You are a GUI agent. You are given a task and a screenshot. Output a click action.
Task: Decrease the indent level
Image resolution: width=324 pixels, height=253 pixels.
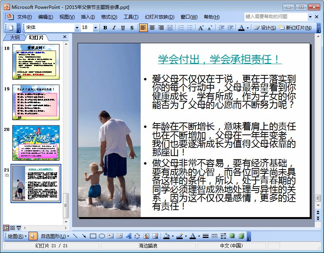pos(221,28)
